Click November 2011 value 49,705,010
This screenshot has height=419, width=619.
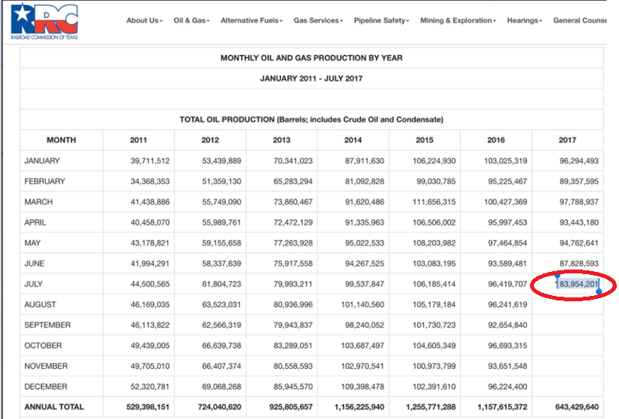[x=150, y=366]
